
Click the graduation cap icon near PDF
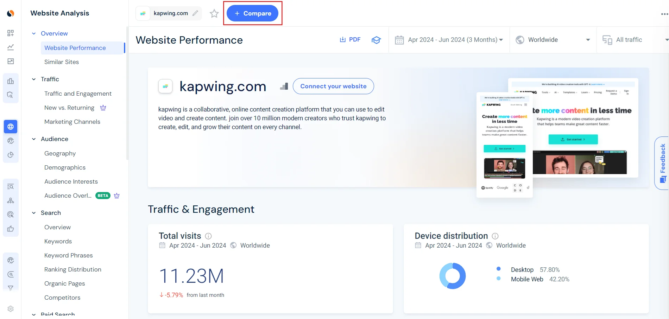click(376, 40)
